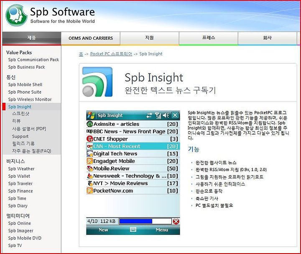Open the 제품 tab
The width and height of the screenshot is (301, 254).
(32, 38)
